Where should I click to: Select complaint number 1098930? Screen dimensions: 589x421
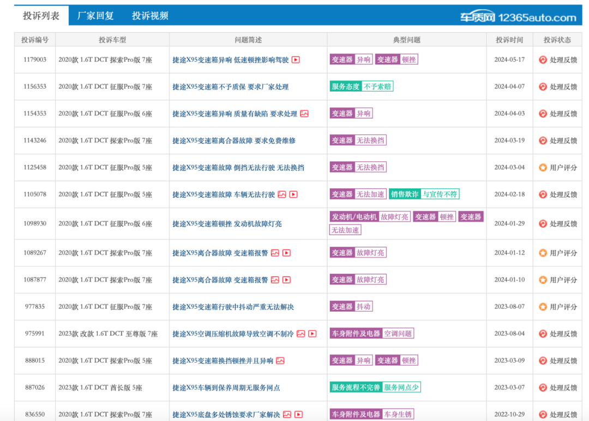pyautogui.click(x=35, y=224)
